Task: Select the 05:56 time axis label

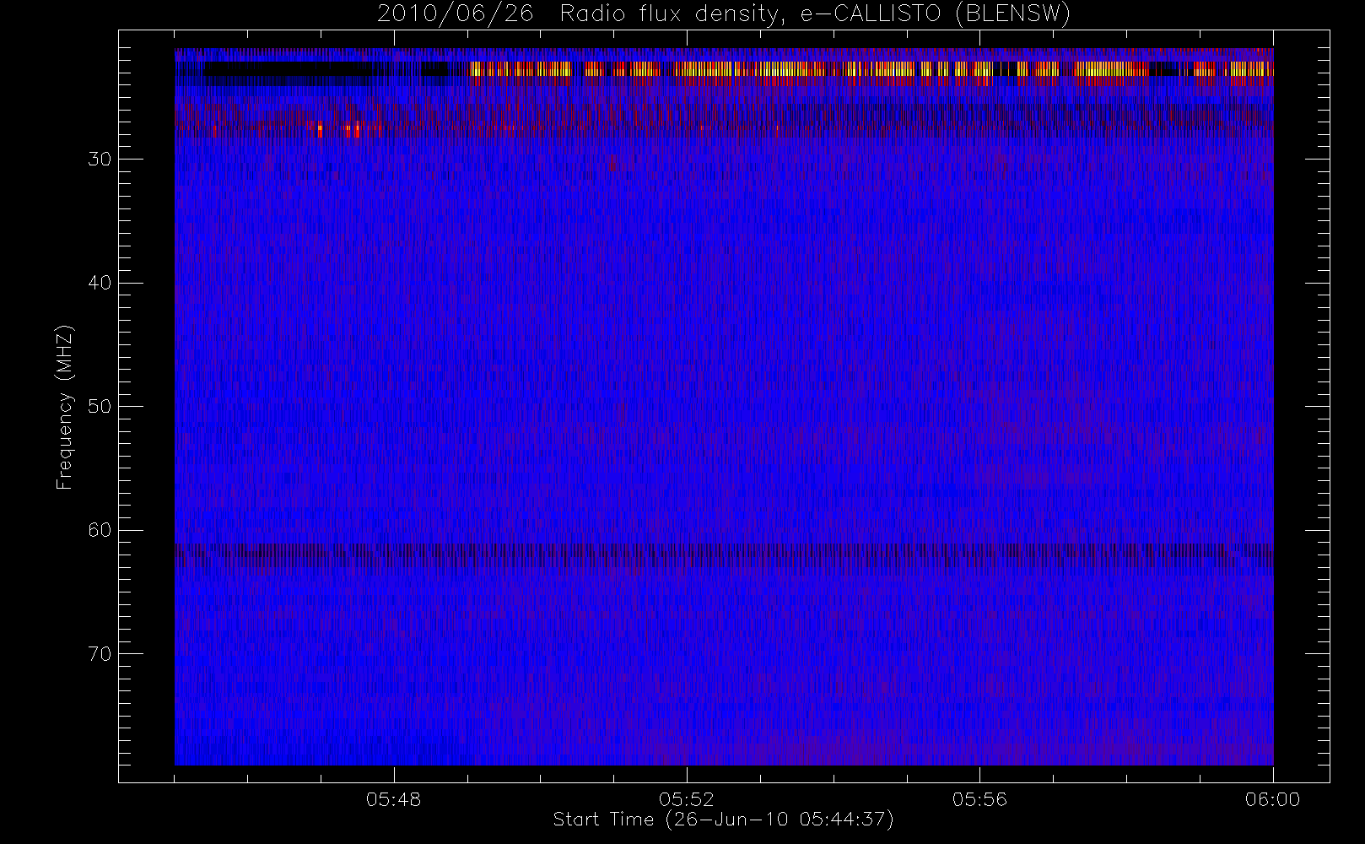Action: (x=979, y=799)
